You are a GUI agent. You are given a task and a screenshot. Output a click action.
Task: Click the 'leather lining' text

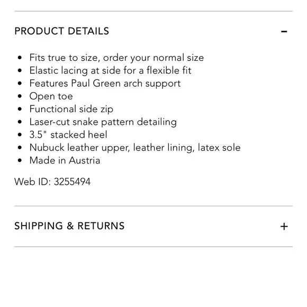tap(164, 148)
